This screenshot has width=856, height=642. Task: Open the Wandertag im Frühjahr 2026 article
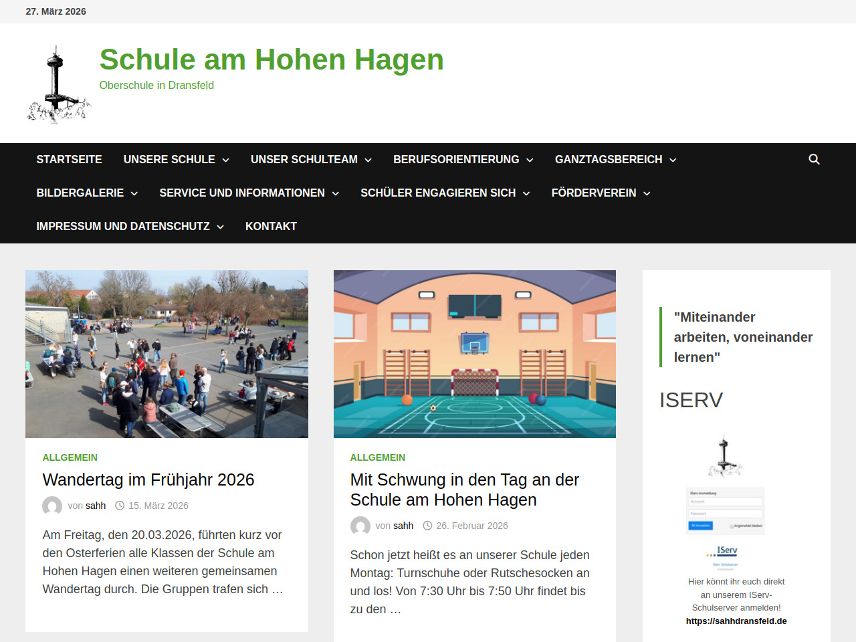[148, 480]
